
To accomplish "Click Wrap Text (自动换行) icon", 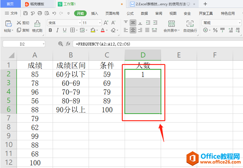I will click(x=190, y=24).
